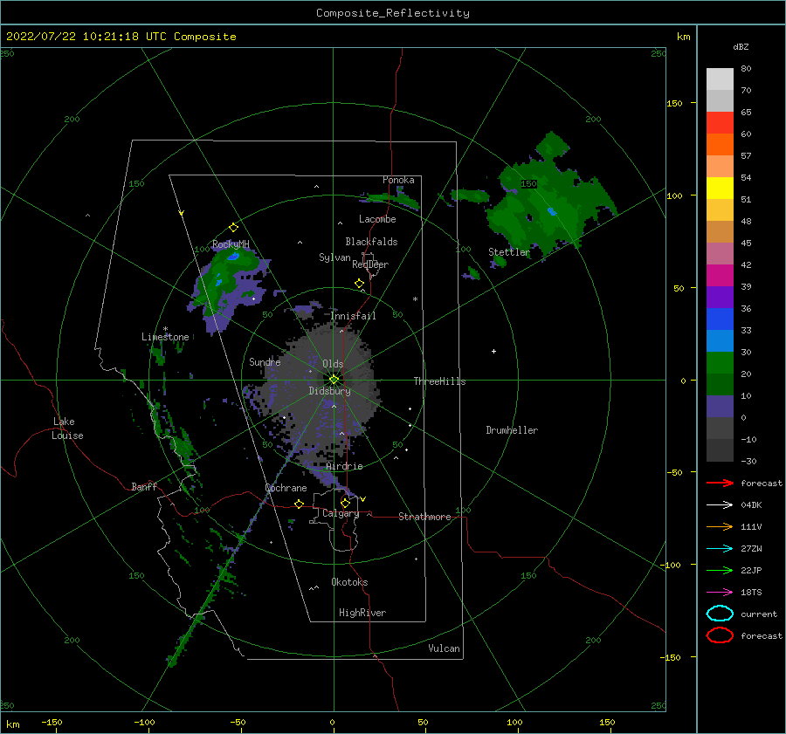
Task: Click the Airdrie town label
Action: (x=344, y=466)
